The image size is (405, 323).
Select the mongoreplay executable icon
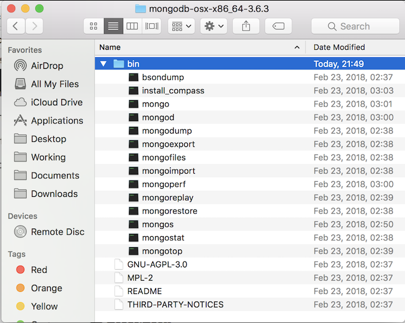tap(134, 197)
